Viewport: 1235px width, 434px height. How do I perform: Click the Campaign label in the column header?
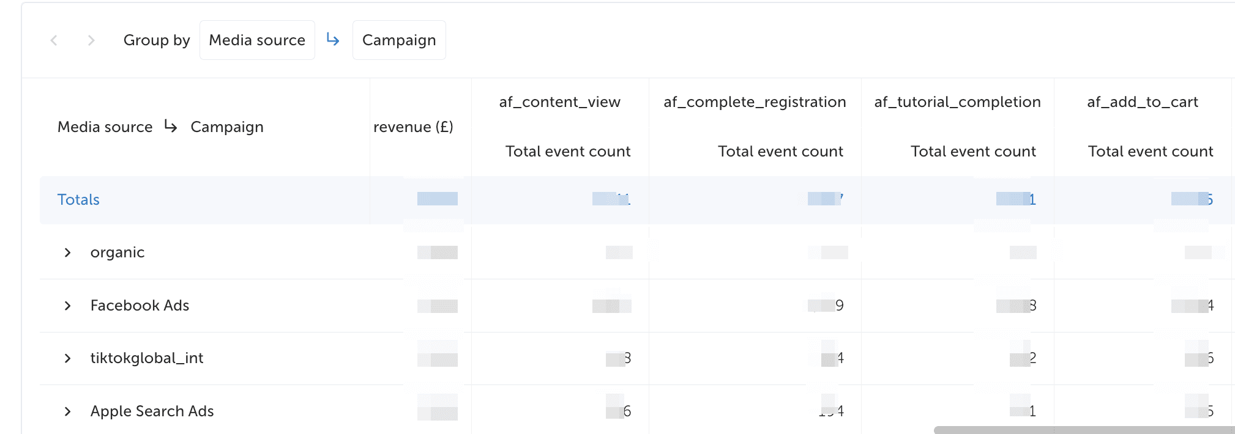tap(227, 127)
